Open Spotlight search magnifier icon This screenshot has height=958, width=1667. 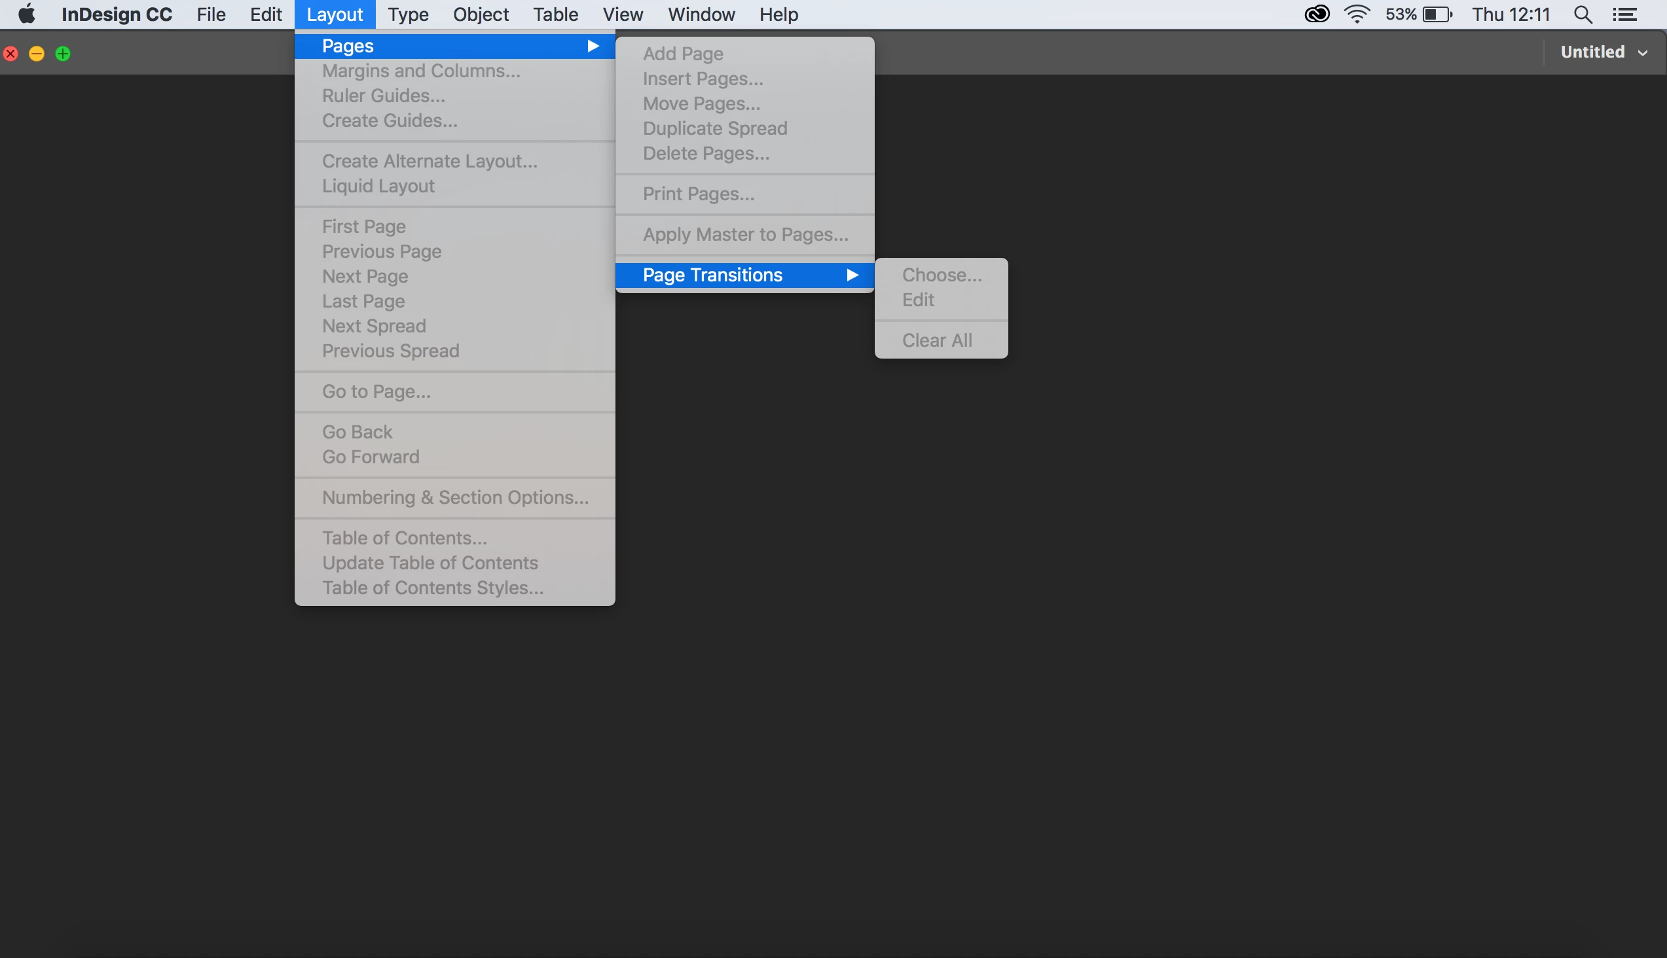tap(1583, 14)
